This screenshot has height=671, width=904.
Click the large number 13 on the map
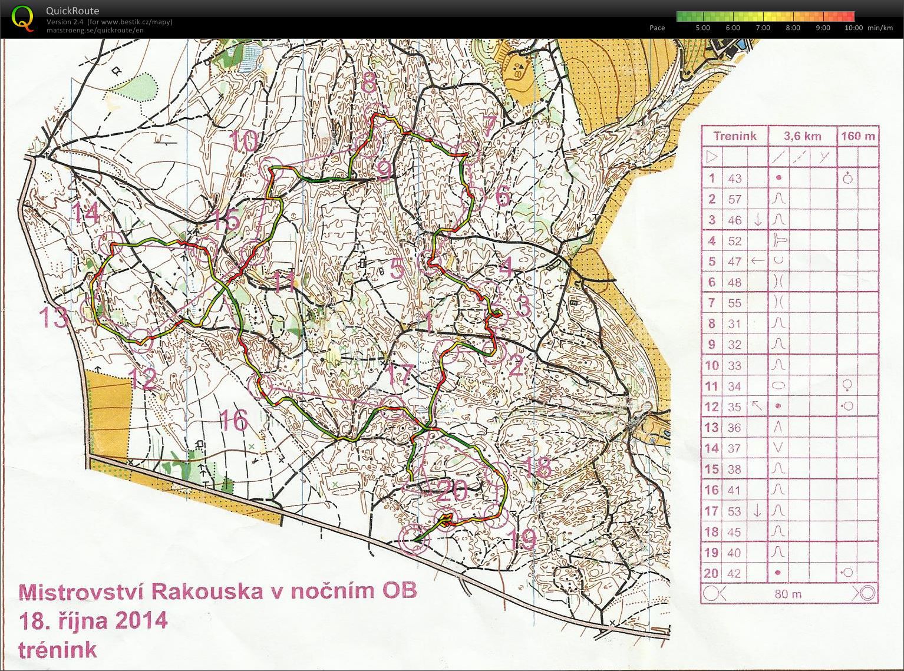(x=55, y=317)
